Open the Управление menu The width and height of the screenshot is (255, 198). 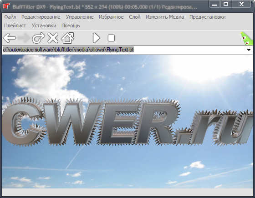pos(80,17)
